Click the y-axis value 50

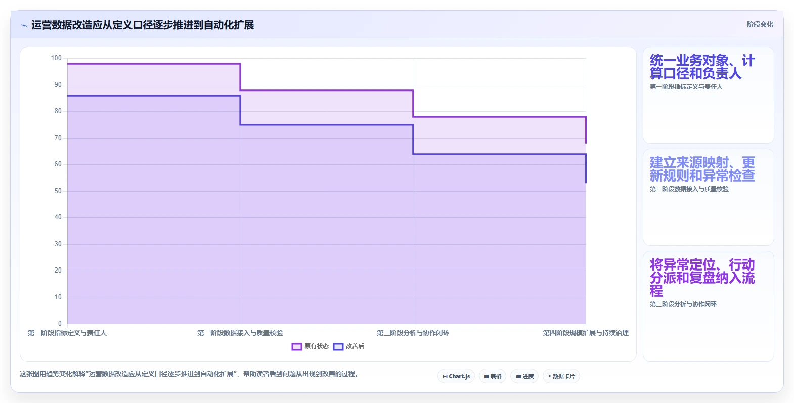(58, 191)
